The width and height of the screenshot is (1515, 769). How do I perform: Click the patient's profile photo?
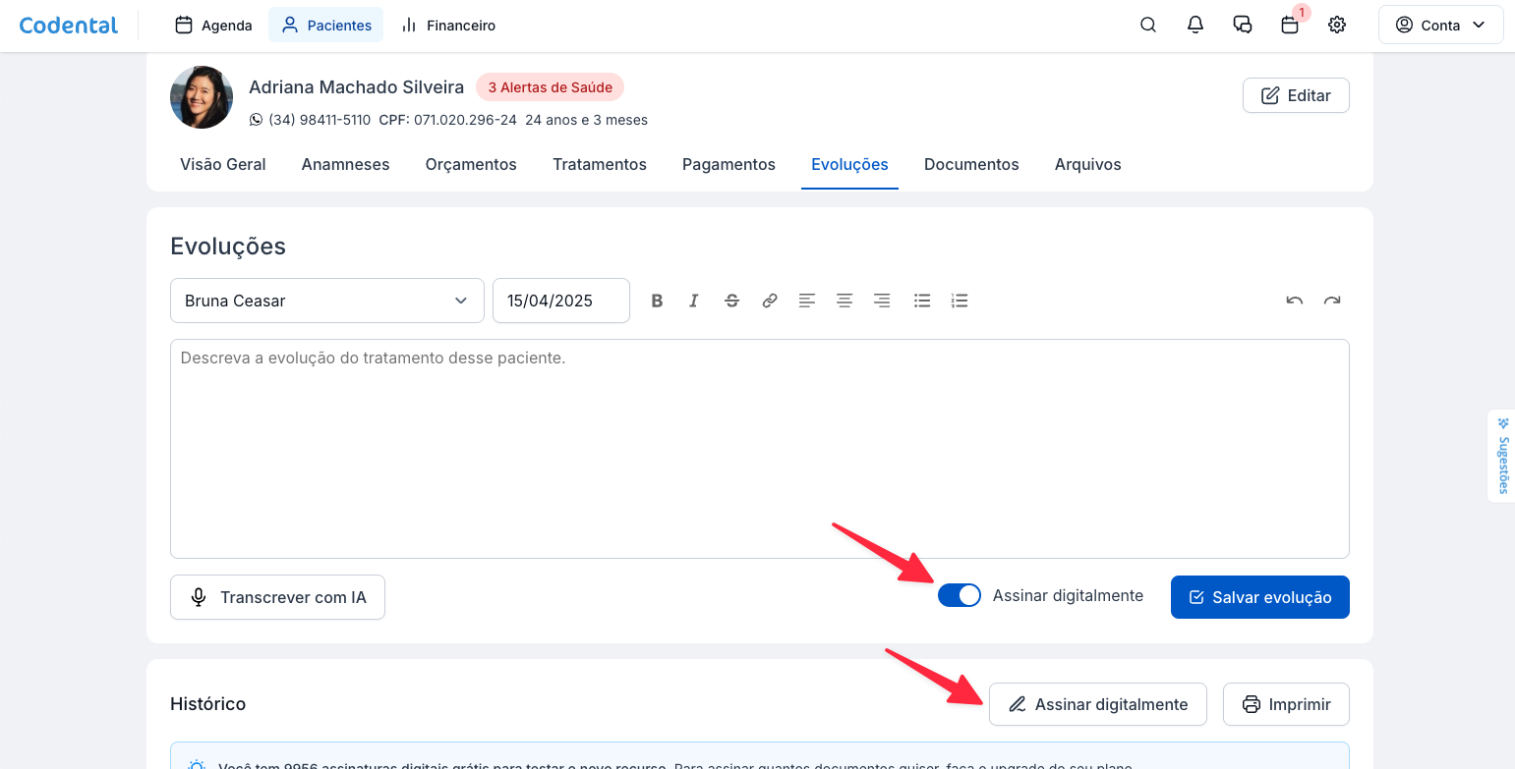click(202, 97)
